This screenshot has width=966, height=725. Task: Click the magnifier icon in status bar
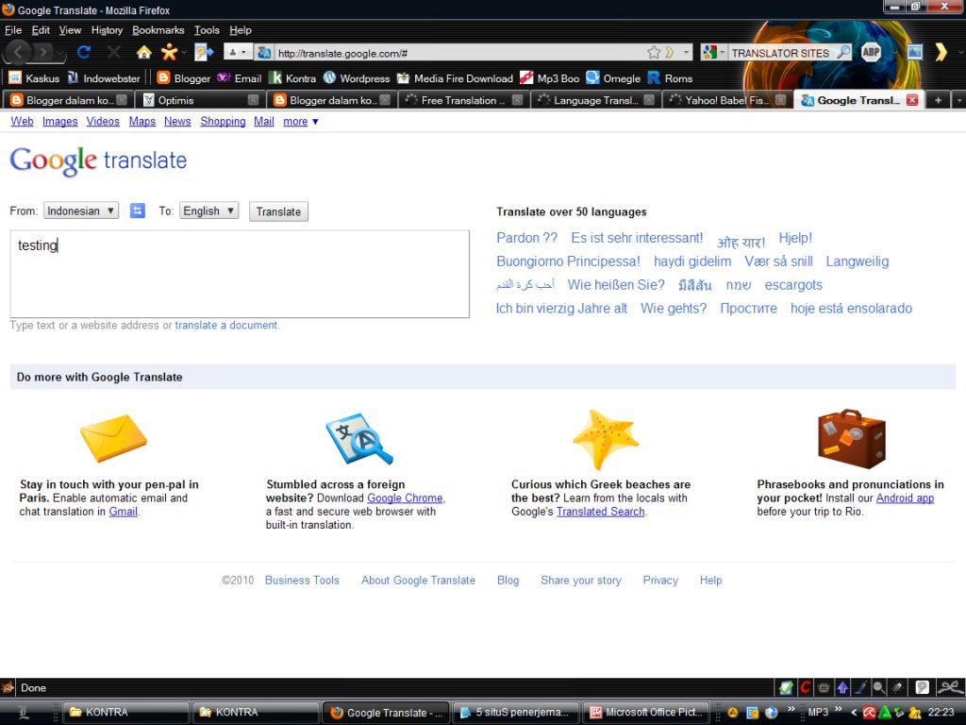coord(879,687)
